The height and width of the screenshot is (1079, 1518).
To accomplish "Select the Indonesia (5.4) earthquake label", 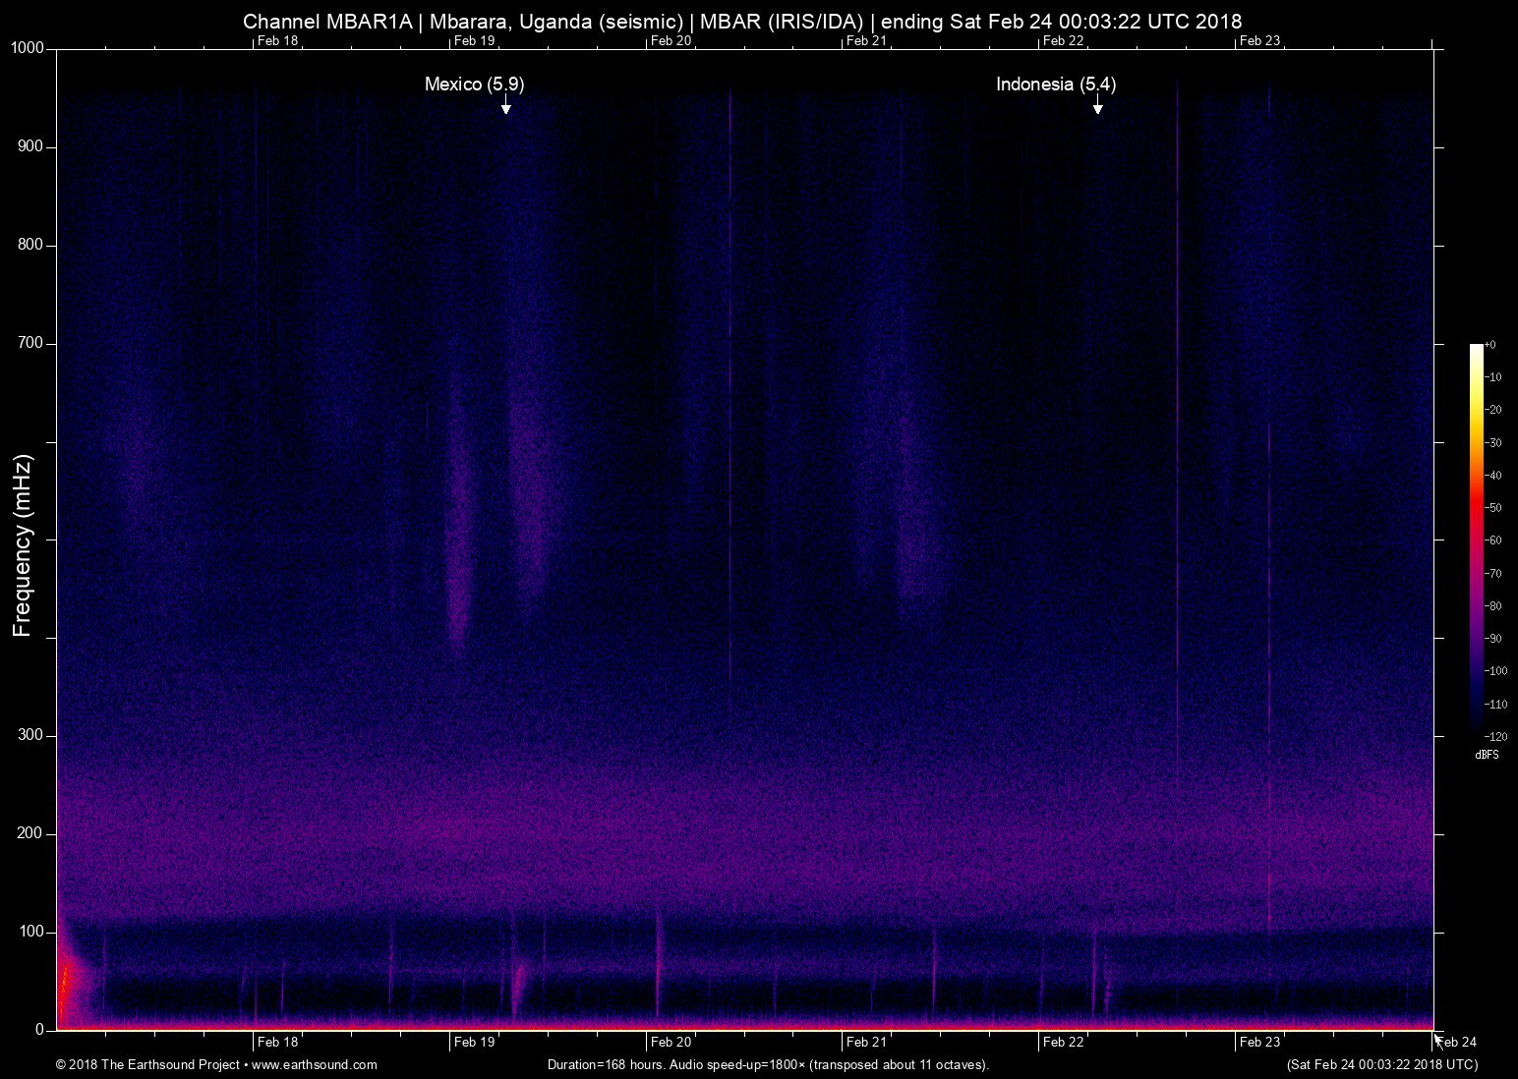I will click(1055, 85).
